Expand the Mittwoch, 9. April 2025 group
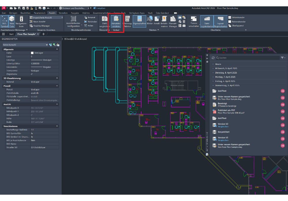 click(x=225, y=69)
